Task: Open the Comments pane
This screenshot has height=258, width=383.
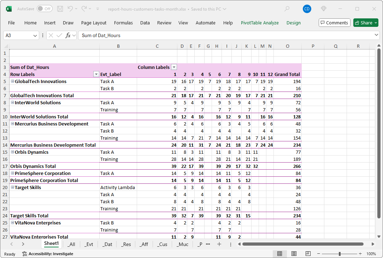Action: tap(334, 23)
